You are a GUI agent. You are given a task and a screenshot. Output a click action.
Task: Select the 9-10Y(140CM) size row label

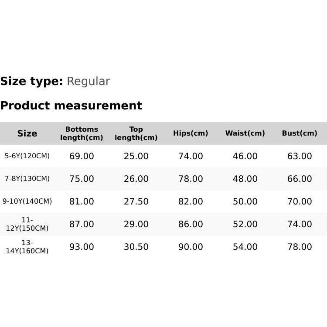[x=27, y=201]
